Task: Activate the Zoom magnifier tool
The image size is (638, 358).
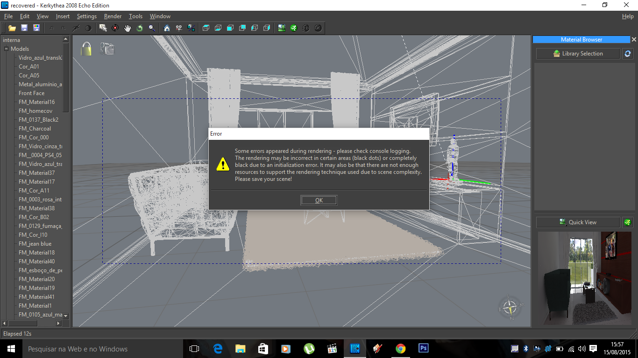Action: pyautogui.click(x=152, y=28)
